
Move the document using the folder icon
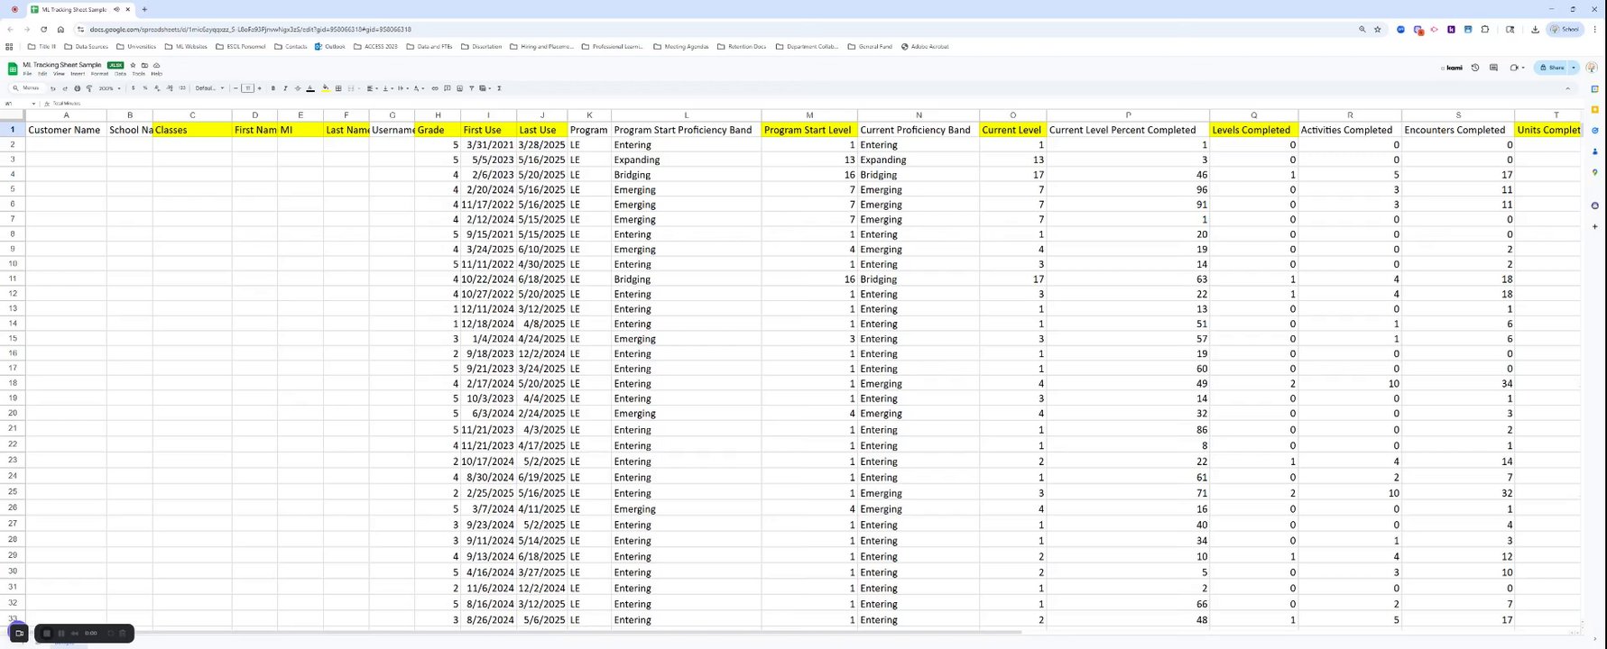point(144,65)
